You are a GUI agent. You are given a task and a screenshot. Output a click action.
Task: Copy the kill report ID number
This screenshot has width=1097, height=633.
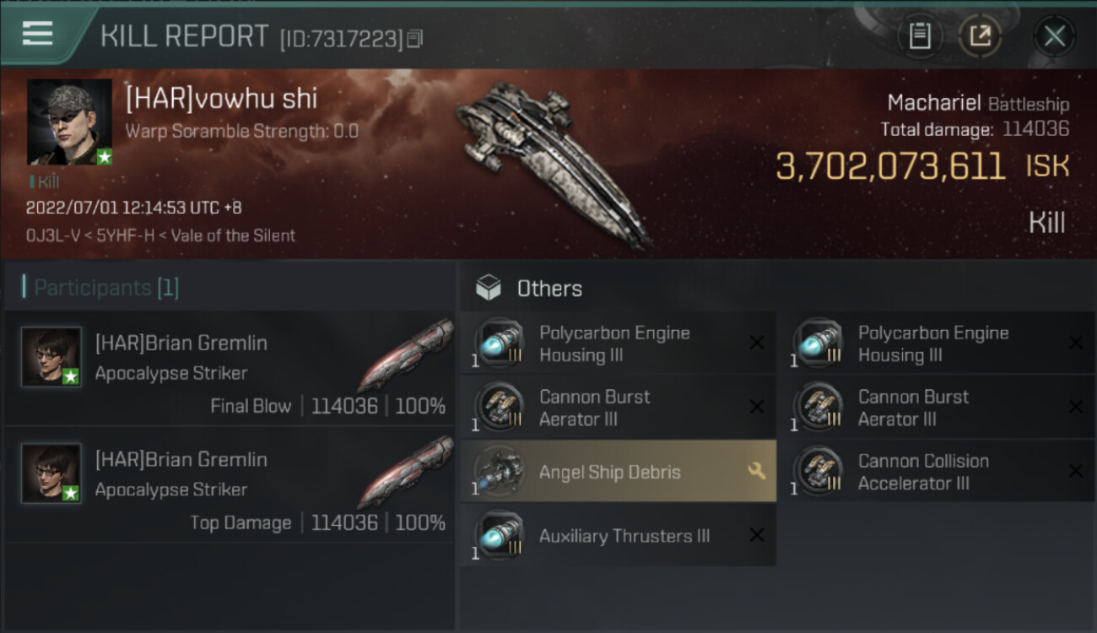414,39
